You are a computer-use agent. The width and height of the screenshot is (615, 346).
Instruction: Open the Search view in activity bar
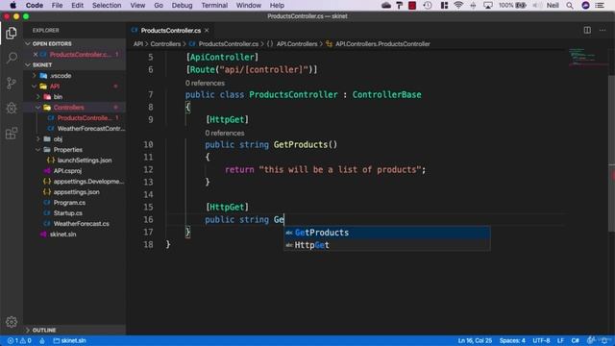click(12, 58)
